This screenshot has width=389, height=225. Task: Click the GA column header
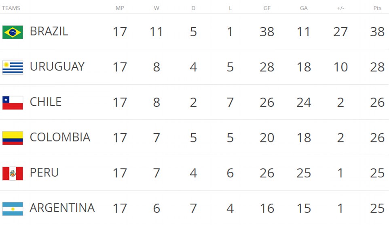(x=303, y=8)
